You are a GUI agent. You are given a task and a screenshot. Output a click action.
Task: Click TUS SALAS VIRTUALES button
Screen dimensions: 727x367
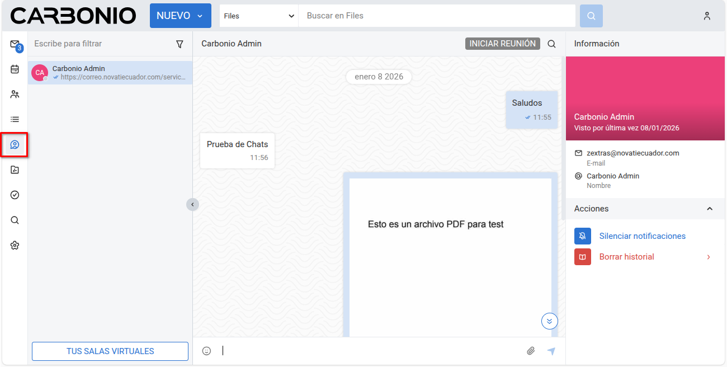110,351
